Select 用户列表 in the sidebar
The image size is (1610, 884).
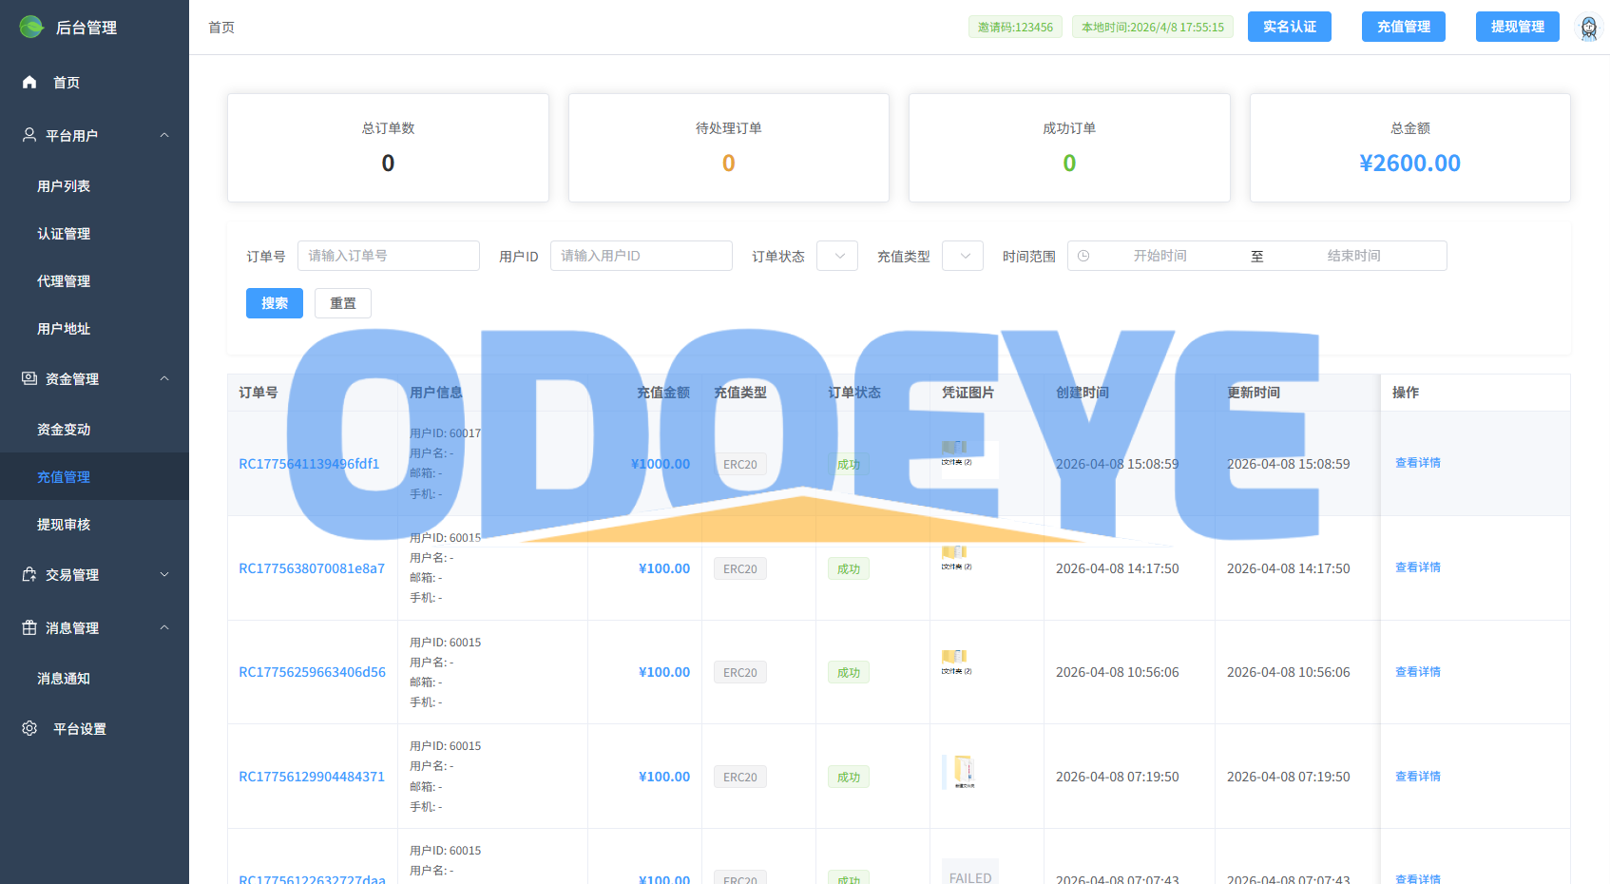64,186
